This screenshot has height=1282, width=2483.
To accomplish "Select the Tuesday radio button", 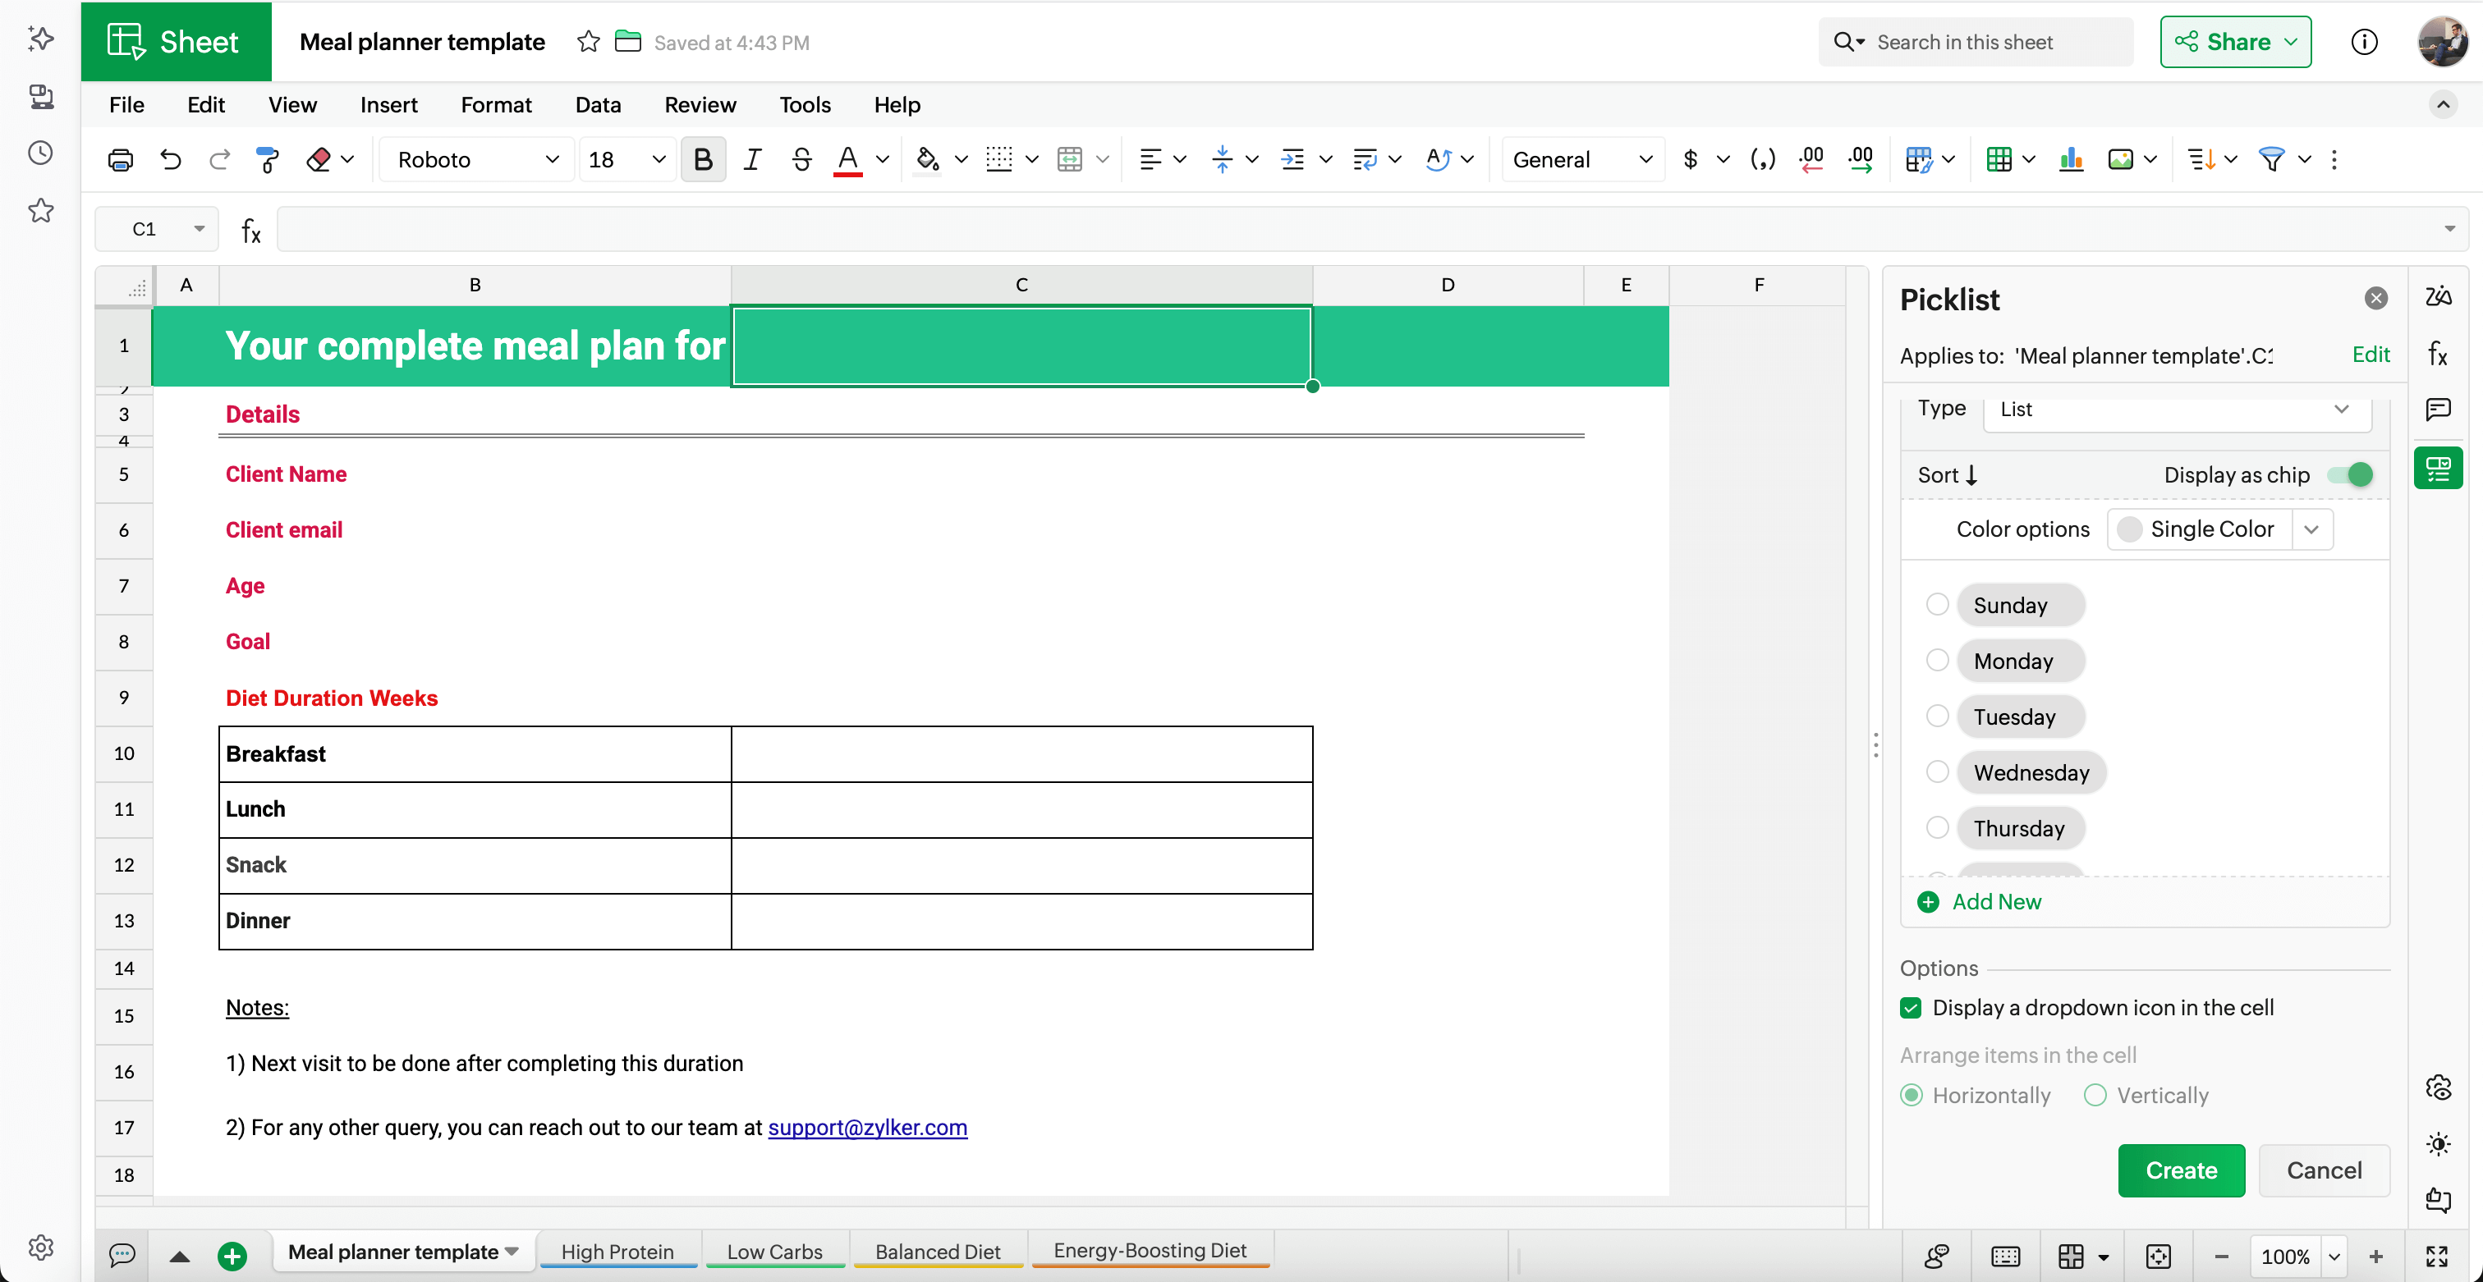I will coord(1938,717).
